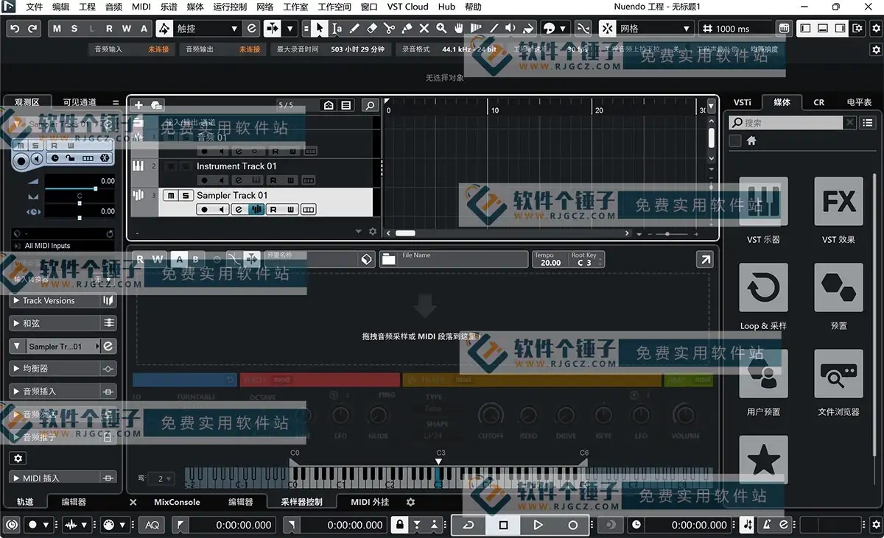
Task: Open sampler editor in separate window
Action: click(x=705, y=259)
